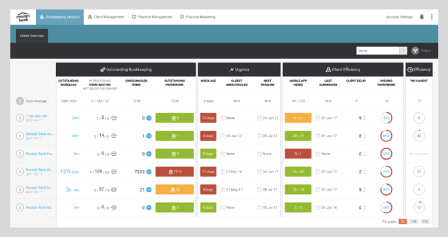Screen dimensions: 448x237
Task: Open the 1Tap App Ltd client link
Action: 36,116
